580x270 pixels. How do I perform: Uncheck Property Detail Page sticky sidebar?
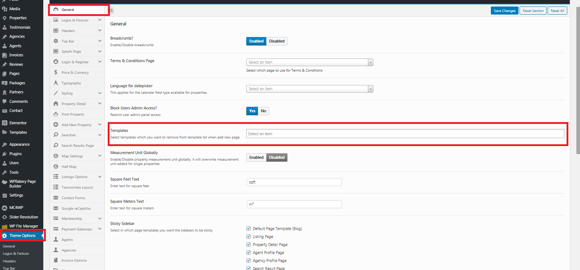(249, 245)
